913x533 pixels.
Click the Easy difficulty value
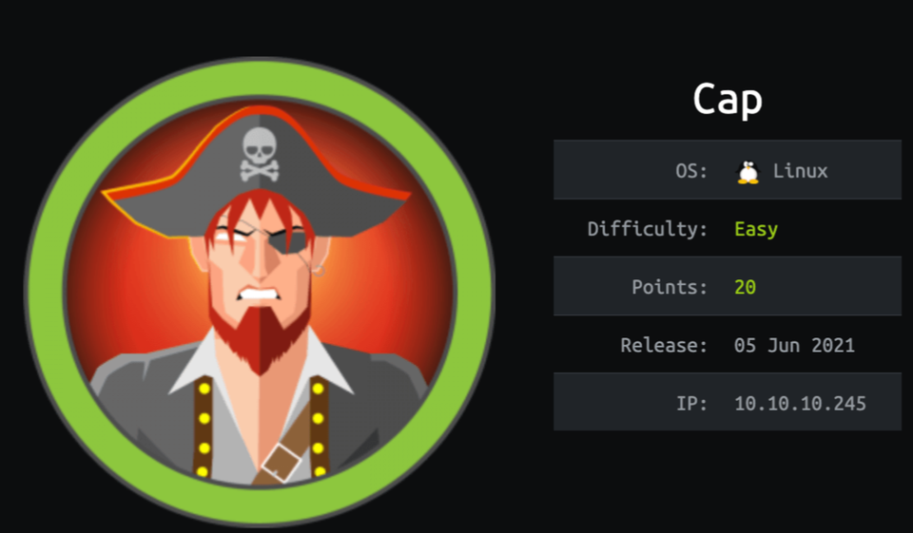point(756,229)
